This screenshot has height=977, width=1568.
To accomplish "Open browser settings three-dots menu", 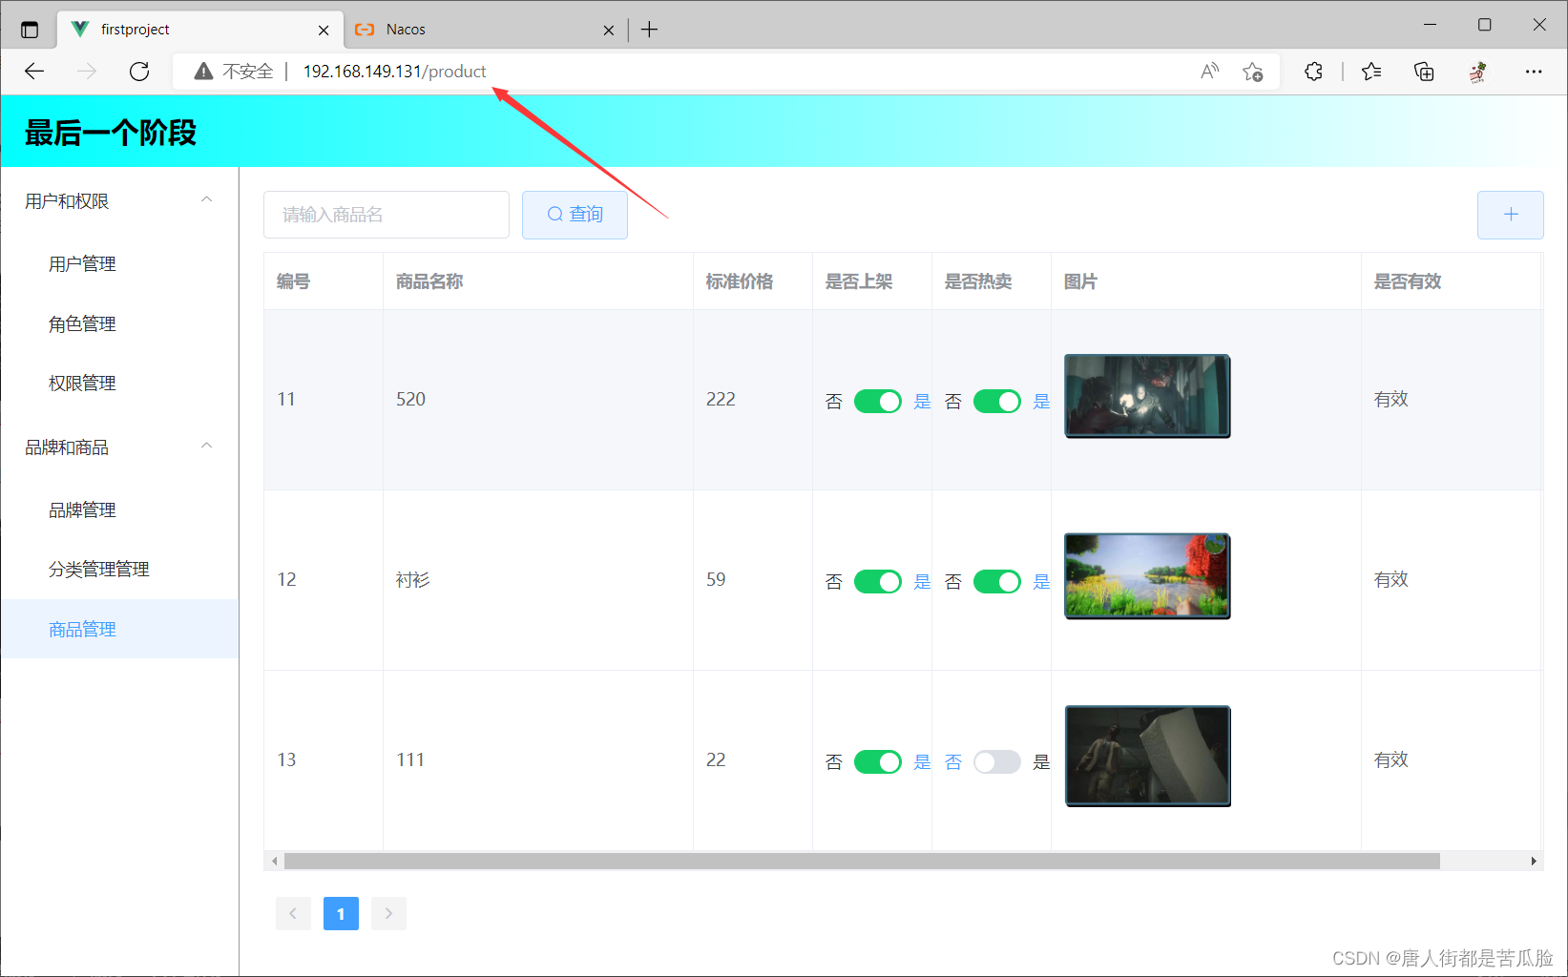I will [1534, 72].
